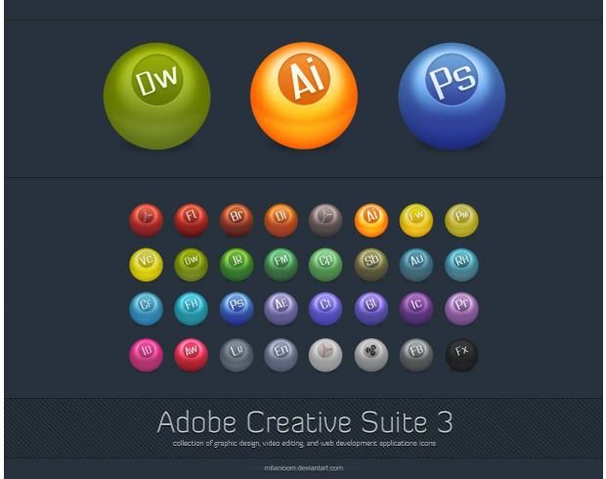Select the gray FB Flex Builder icon
Viewport: 606px width, 479px height.
416,355
